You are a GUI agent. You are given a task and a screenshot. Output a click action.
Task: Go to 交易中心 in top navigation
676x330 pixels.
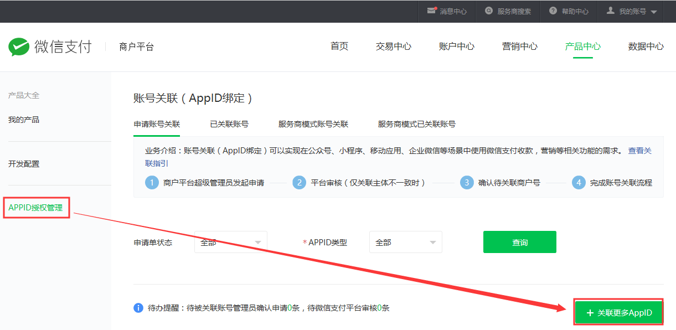(393, 47)
